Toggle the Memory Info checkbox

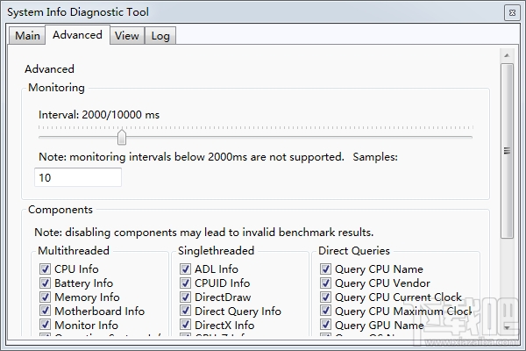46,297
